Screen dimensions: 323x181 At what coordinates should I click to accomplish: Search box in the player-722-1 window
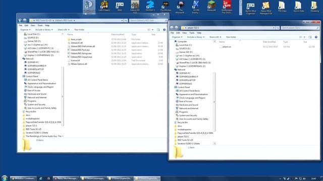[x=300, y=28]
